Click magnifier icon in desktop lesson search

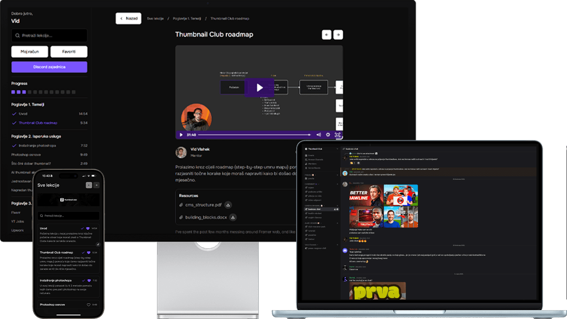click(x=17, y=35)
